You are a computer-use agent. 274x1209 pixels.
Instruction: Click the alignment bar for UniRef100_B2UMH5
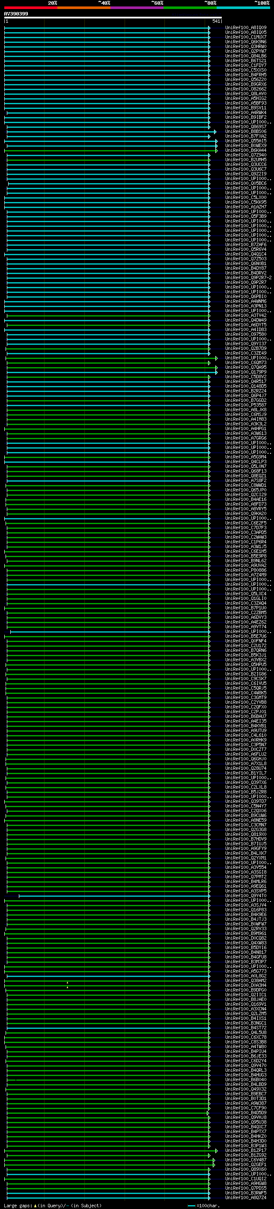[109, 160]
